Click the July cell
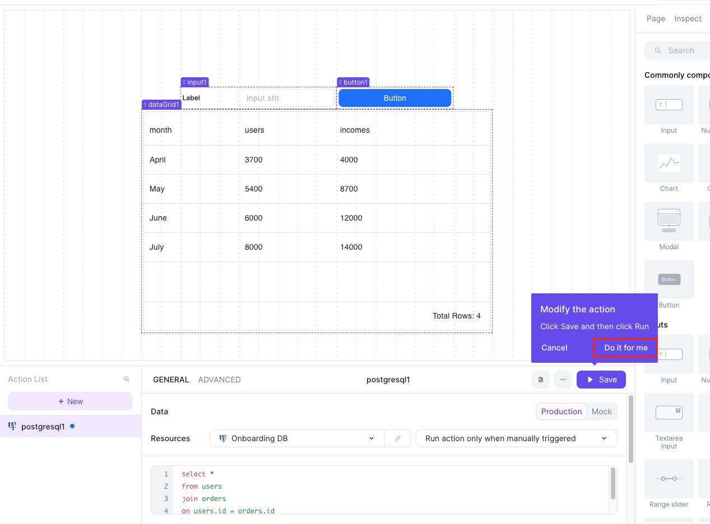The width and height of the screenshot is (710, 524). coord(156,247)
